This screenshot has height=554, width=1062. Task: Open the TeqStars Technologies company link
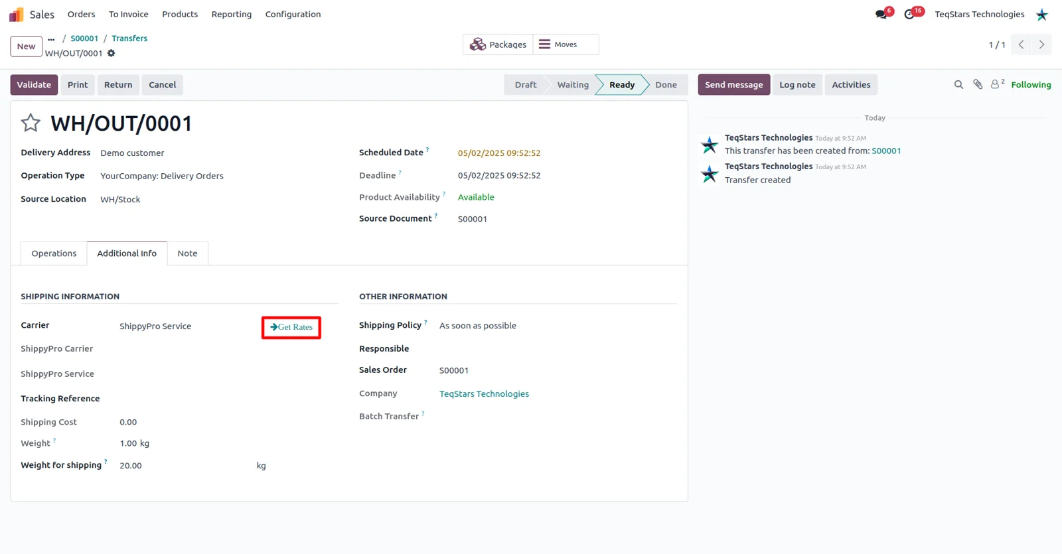point(484,394)
